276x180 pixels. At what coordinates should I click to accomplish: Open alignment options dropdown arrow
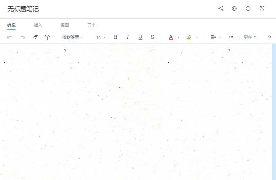pos(220,37)
